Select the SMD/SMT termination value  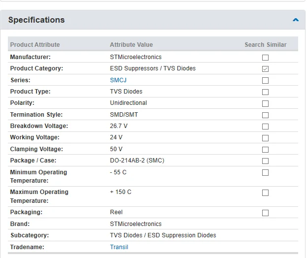click(124, 114)
